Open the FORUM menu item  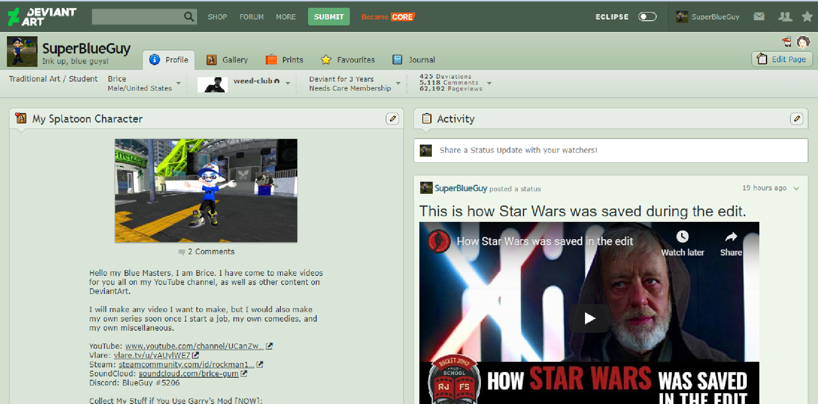click(252, 17)
